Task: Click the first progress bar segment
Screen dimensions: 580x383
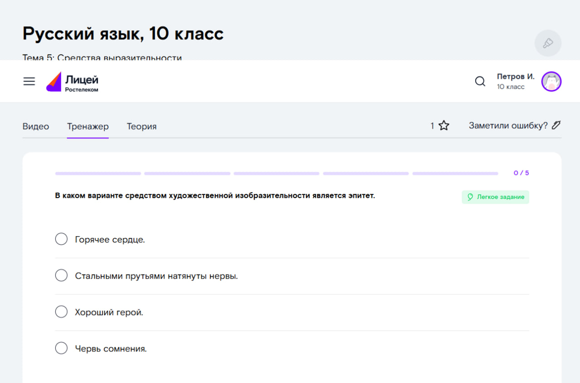Action: tap(98, 173)
